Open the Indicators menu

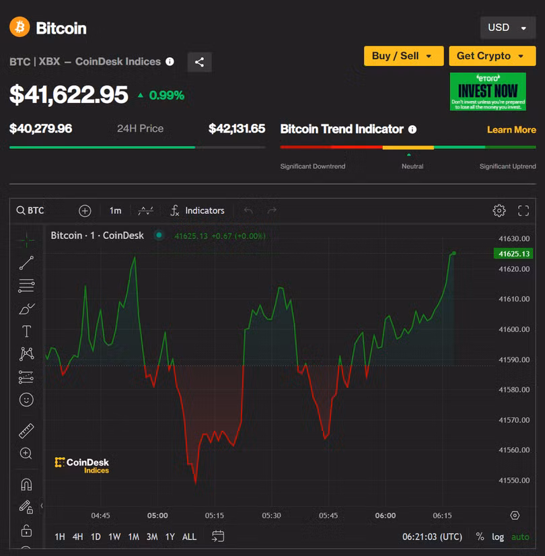point(197,211)
